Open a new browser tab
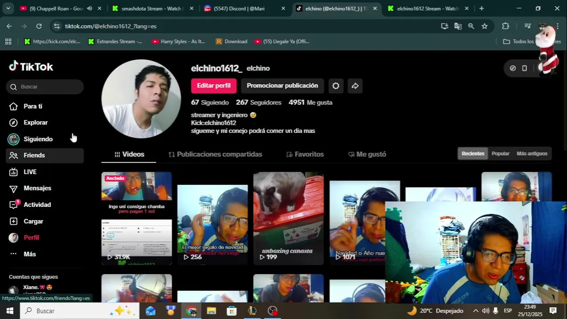This screenshot has height=319, width=567. click(x=481, y=8)
